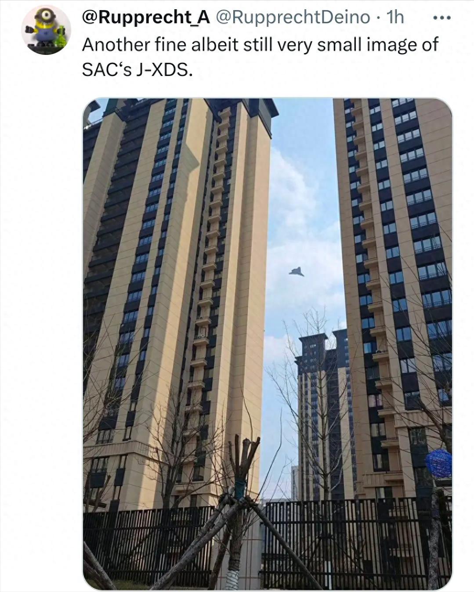Viewport: 474px width, 592px height.
Task: Click the @Rupprecht_A display name
Action: coord(146,17)
